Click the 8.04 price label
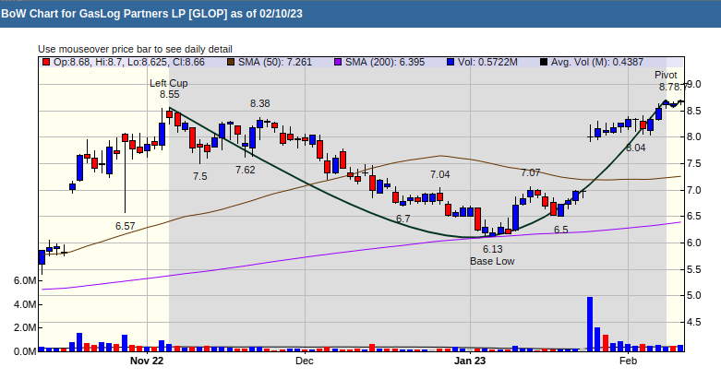 635,148
